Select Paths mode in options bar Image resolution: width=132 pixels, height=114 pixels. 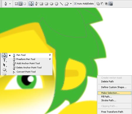[x=21, y=4]
